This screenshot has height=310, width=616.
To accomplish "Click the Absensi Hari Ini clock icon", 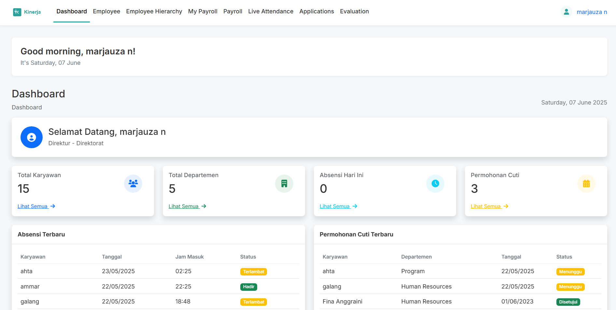I will [x=435, y=183].
